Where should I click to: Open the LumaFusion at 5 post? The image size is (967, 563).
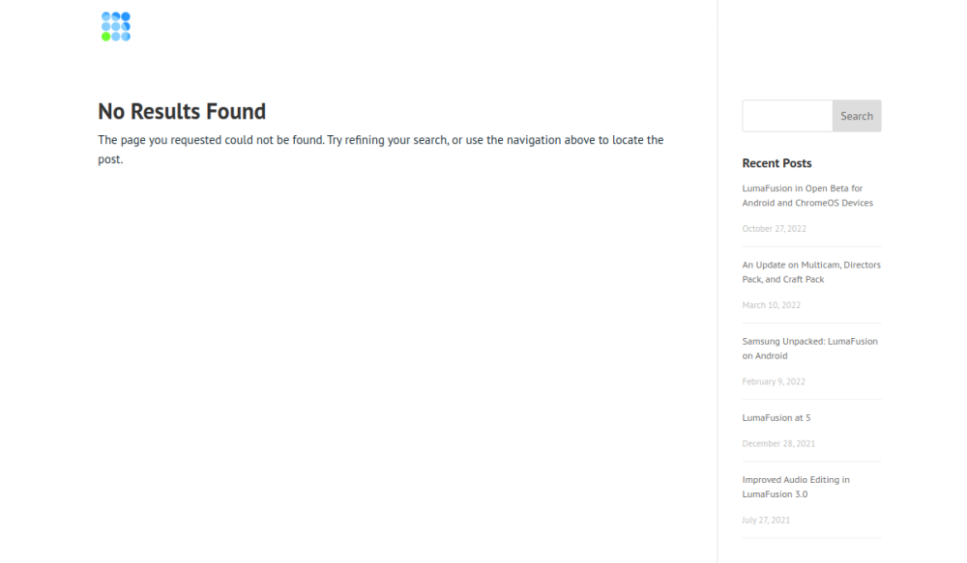777,418
